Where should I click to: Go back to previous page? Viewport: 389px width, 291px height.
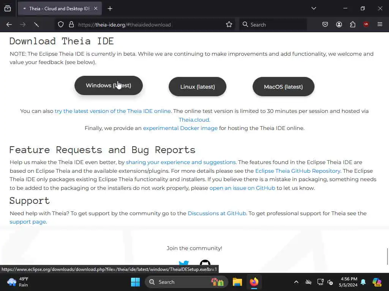(x=9, y=25)
